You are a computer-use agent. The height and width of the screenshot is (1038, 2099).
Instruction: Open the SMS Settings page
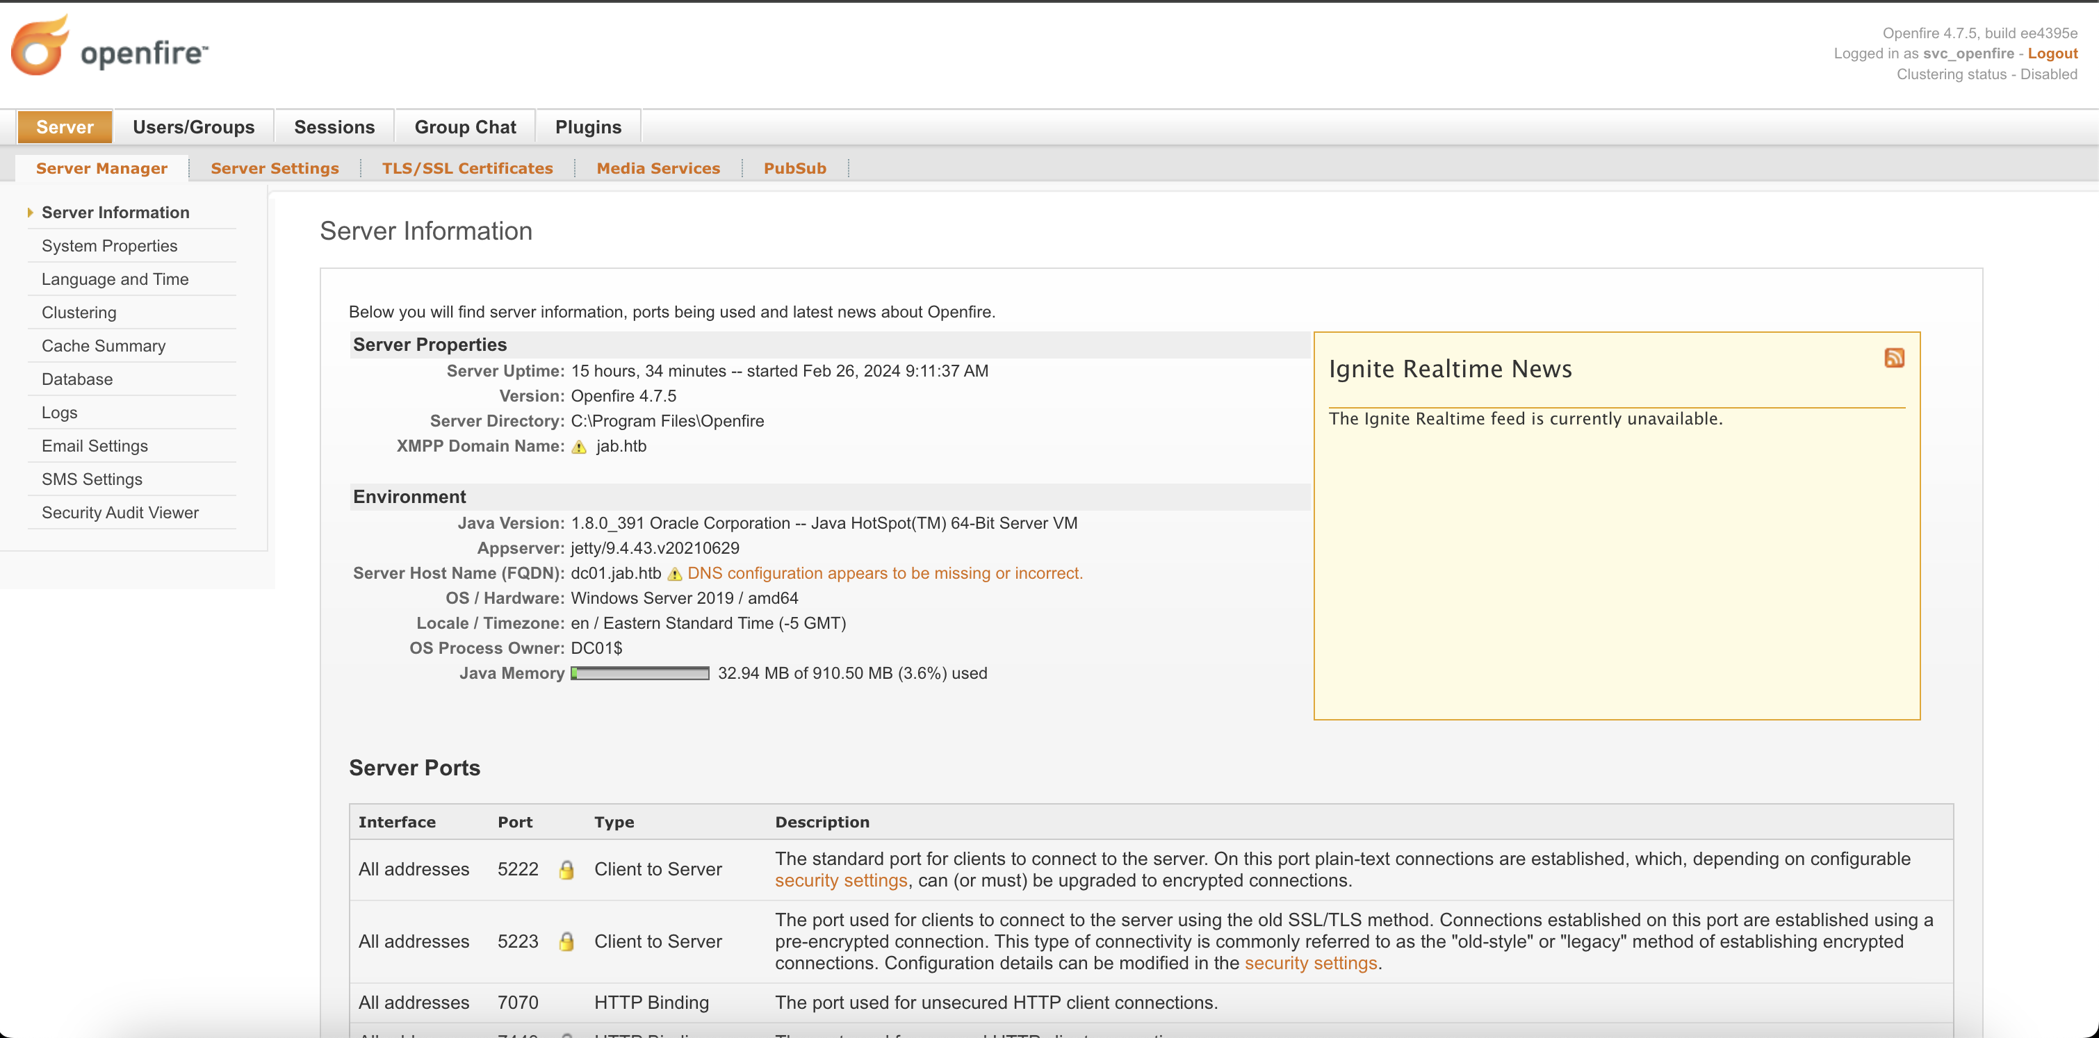[x=91, y=480]
